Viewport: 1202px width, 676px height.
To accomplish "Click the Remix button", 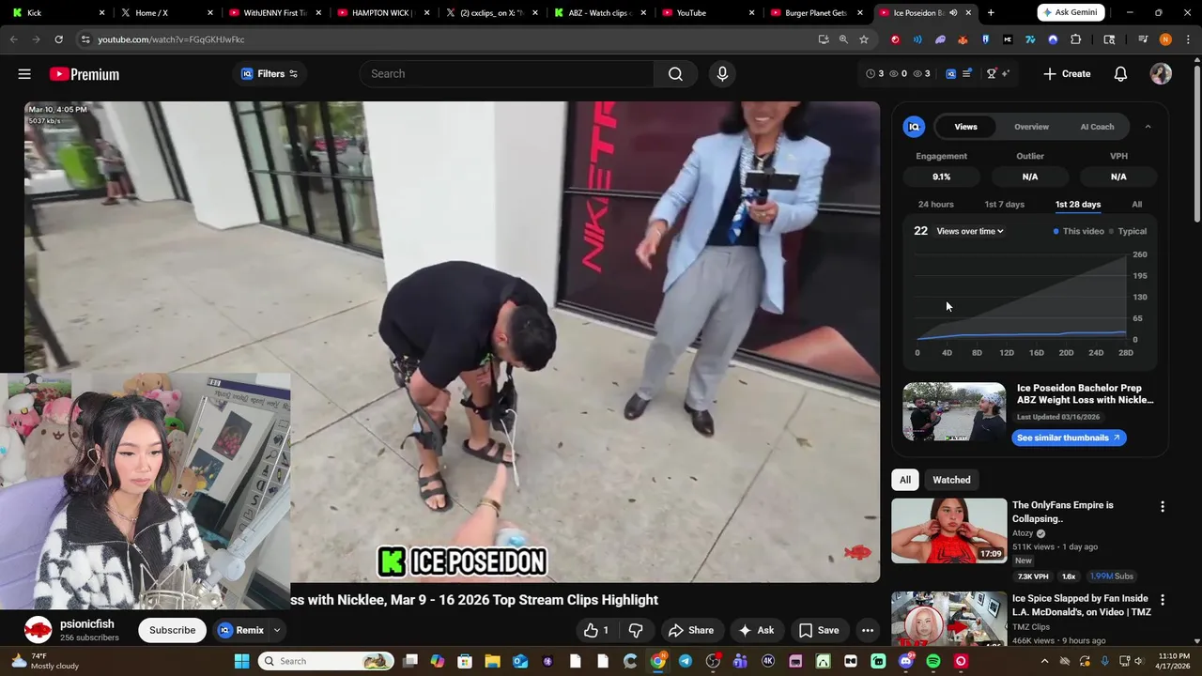I will pos(241,630).
